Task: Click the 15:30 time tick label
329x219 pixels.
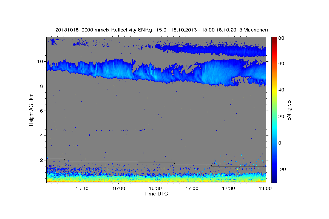Action: point(82,189)
